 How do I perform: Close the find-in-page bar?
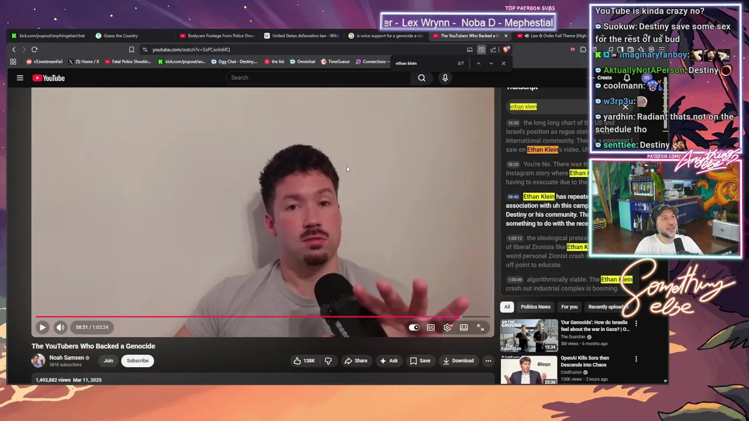pos(503,63)
